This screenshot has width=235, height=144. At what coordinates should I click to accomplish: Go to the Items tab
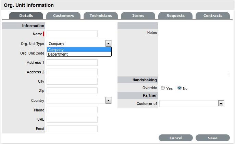pyautogui.click(x=138, y=16)
